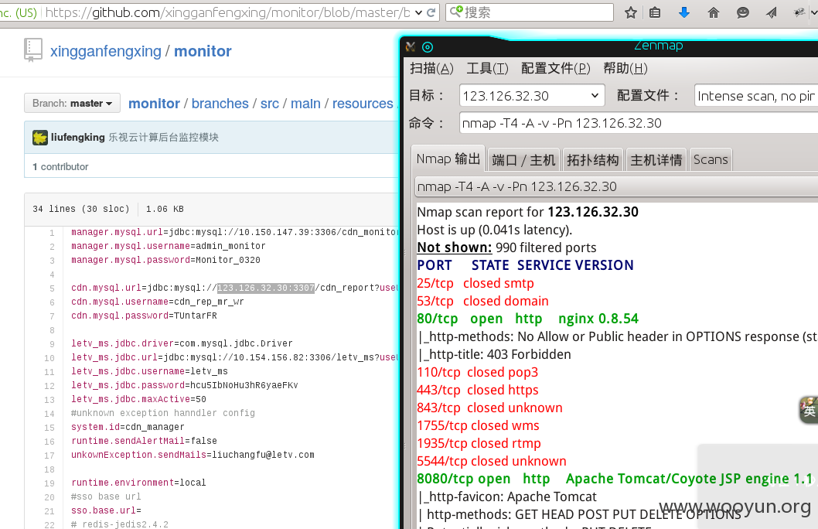Viewport: 818px width, 529px height.
Task: Click the input method 英 icon
Action: [x=809, y=410]
